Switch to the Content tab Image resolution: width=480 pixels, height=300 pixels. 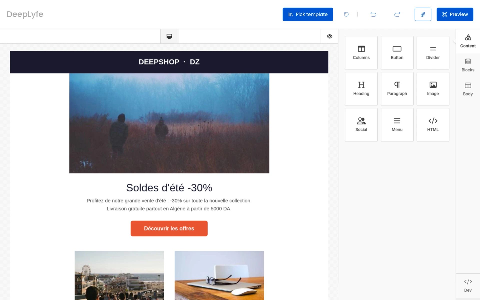(x=468, y=41)
